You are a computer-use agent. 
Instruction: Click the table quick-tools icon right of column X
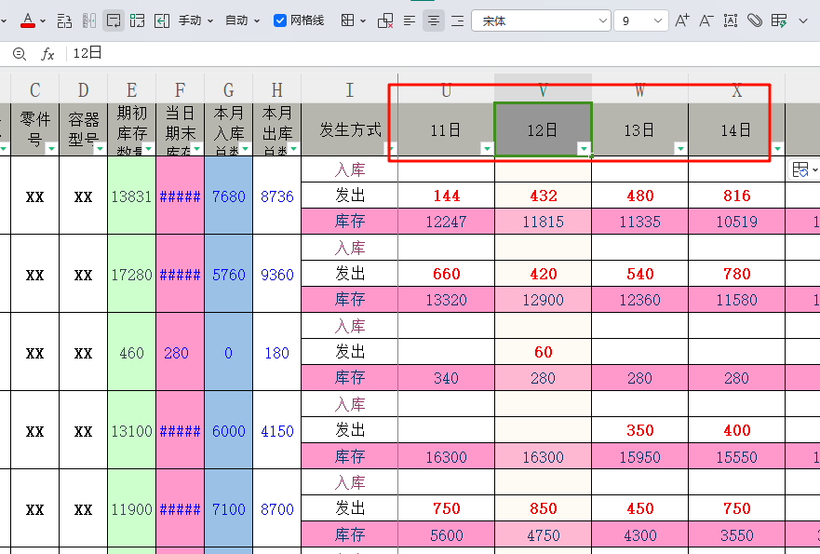point(803,170)
